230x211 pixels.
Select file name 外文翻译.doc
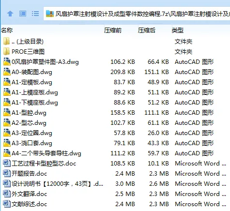coord(29,194)
